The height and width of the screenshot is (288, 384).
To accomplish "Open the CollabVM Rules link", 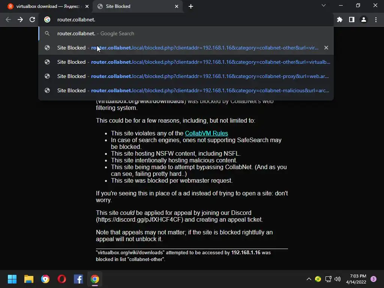I will point(207,133).
